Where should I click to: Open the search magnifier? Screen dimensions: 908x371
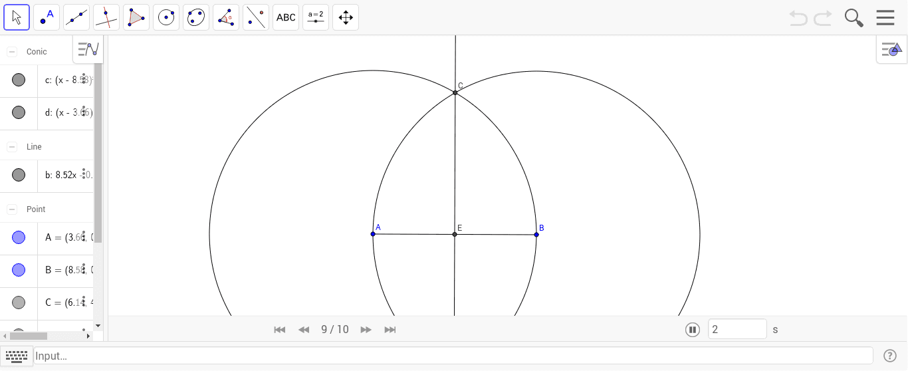tap(854, 18)
